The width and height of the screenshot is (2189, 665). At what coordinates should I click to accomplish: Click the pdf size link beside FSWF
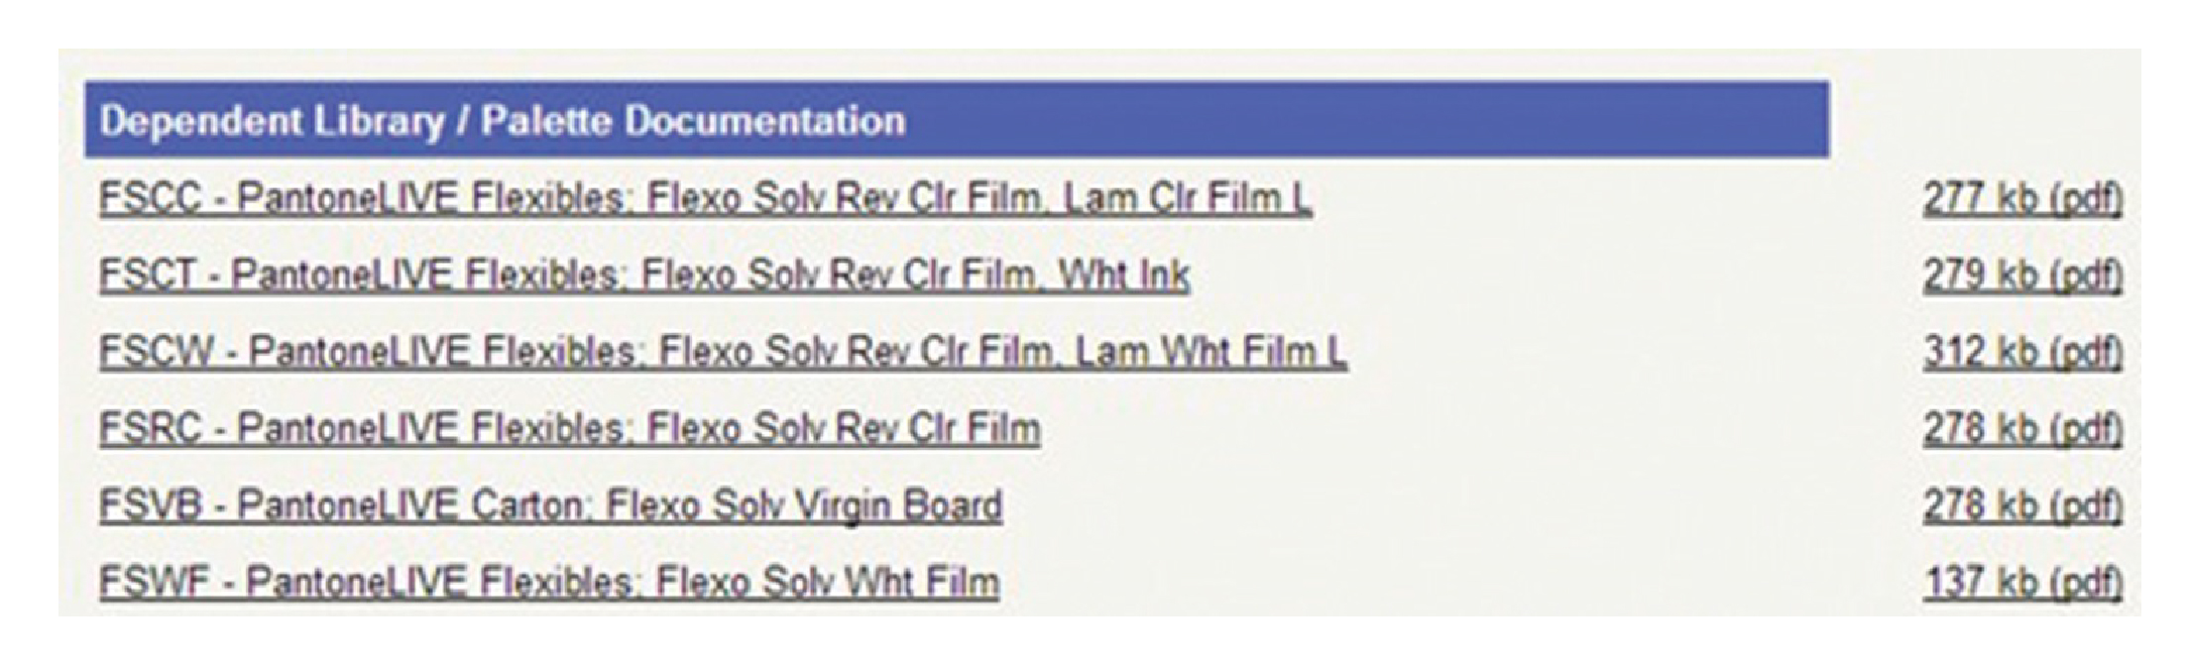tap(2022, 582)
